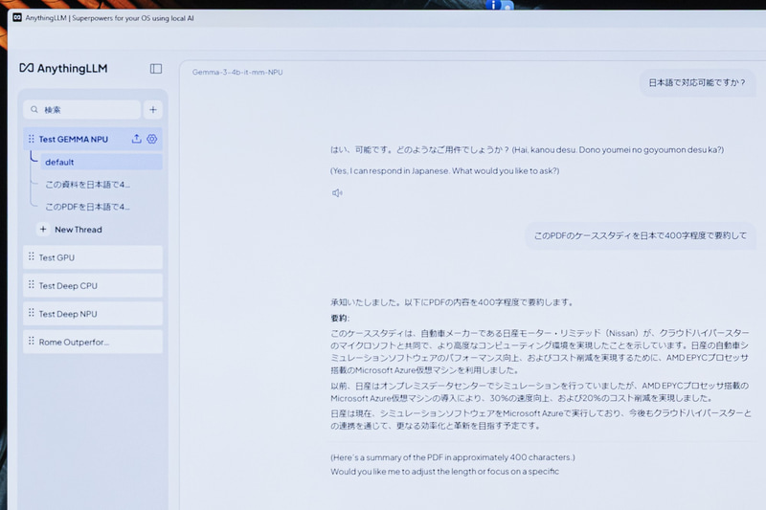Click the new workspace plus button
This screenshot has width=766, height=510.
coord(153,110)
